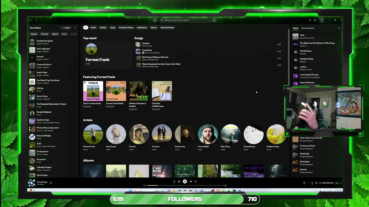Open Calendar Project in the library
The image size is (369, 207).
click(53, 168)
